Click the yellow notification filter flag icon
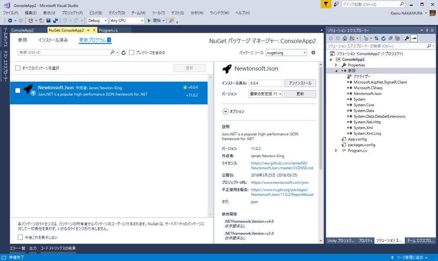 click(x=326, y=4)
